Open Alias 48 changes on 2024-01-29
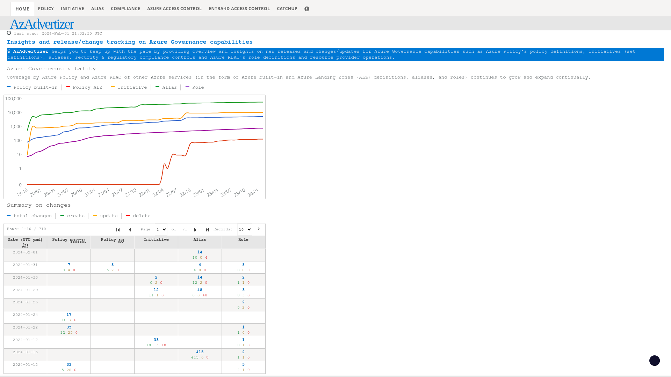 click(200, 290)
